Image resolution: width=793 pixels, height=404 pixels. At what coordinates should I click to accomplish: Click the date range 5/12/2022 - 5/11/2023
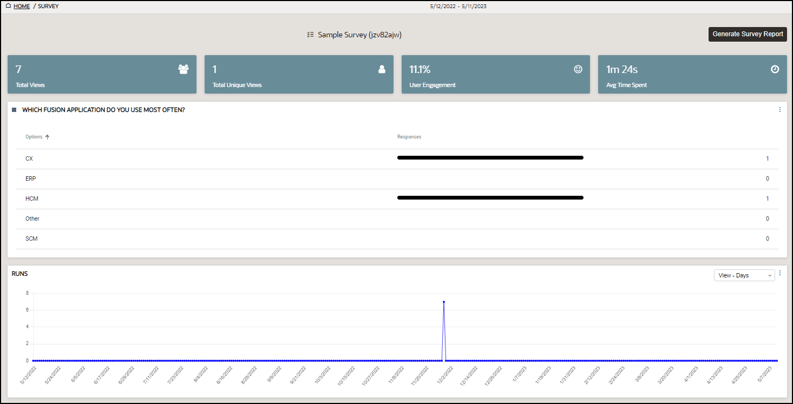459,6
